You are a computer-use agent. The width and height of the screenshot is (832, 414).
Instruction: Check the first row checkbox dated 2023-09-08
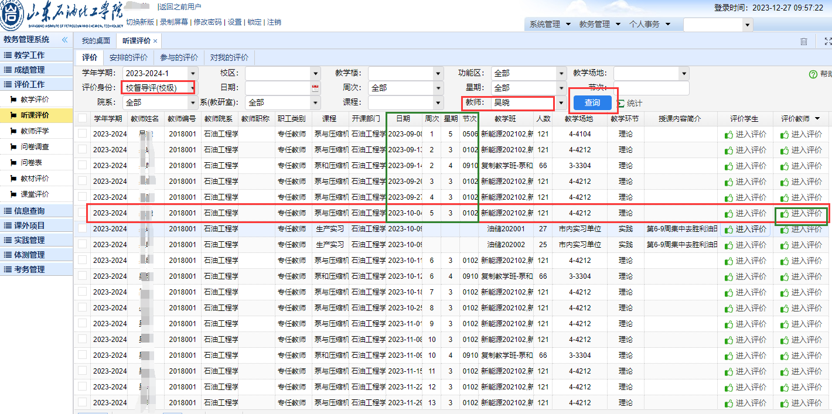83,134
